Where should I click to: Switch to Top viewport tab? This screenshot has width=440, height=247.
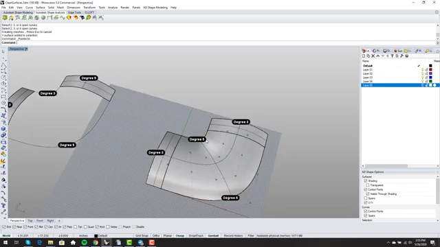[x=30, y=221]
